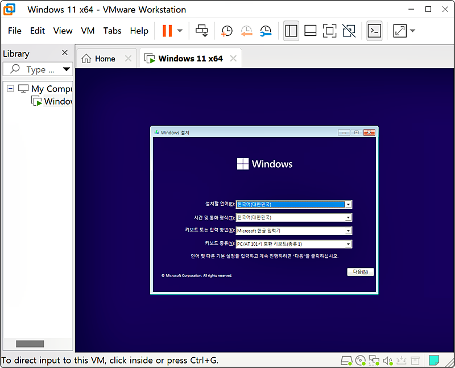This screenshot has width=455, height=368.
Task: Click the message log note icon
Action: (x=434, y=360)
